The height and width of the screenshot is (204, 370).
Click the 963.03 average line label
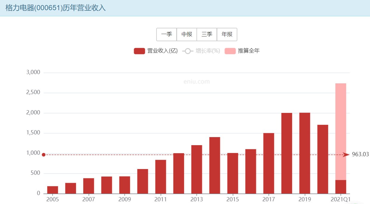pyautogui.click(x=360, y=154)
